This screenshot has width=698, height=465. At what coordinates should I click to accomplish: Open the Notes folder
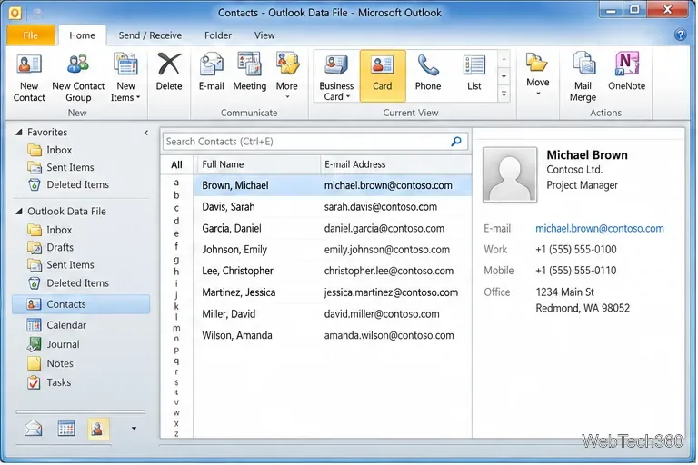[x=50, y=363]
